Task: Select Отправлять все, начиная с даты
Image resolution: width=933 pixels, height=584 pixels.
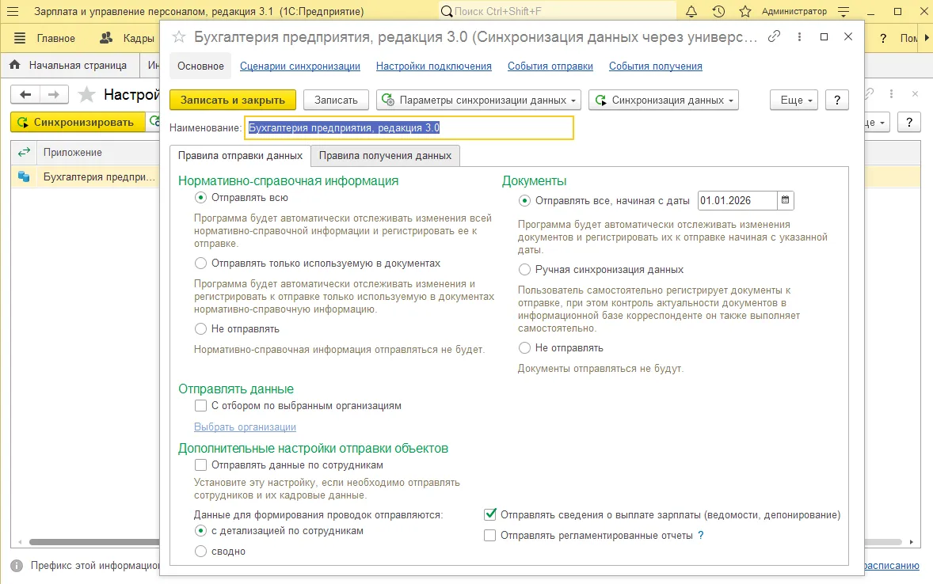Action: [524, 201]
